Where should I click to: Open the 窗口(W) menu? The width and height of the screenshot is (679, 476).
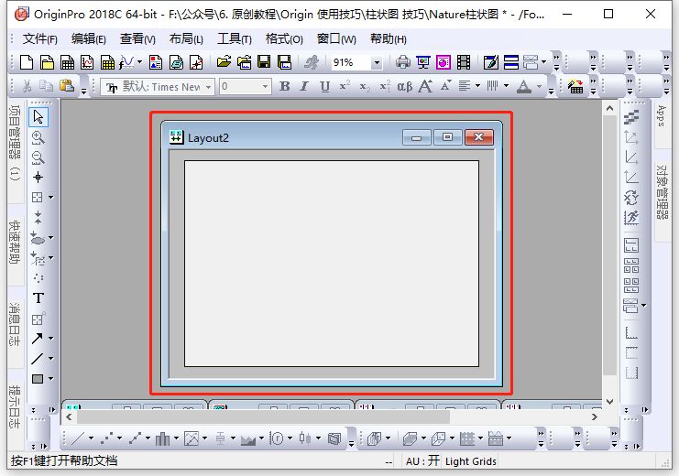(x=336, y=39)
